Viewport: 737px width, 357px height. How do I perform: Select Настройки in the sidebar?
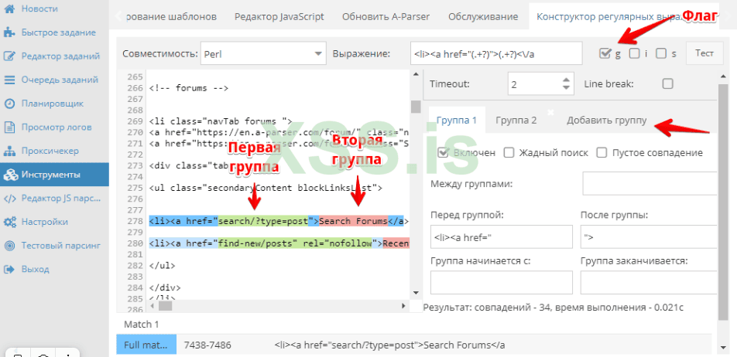point(44,222)
